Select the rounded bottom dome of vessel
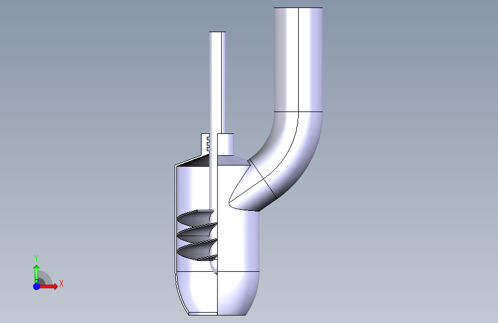 pyautogui.click(x=218, y=293)
